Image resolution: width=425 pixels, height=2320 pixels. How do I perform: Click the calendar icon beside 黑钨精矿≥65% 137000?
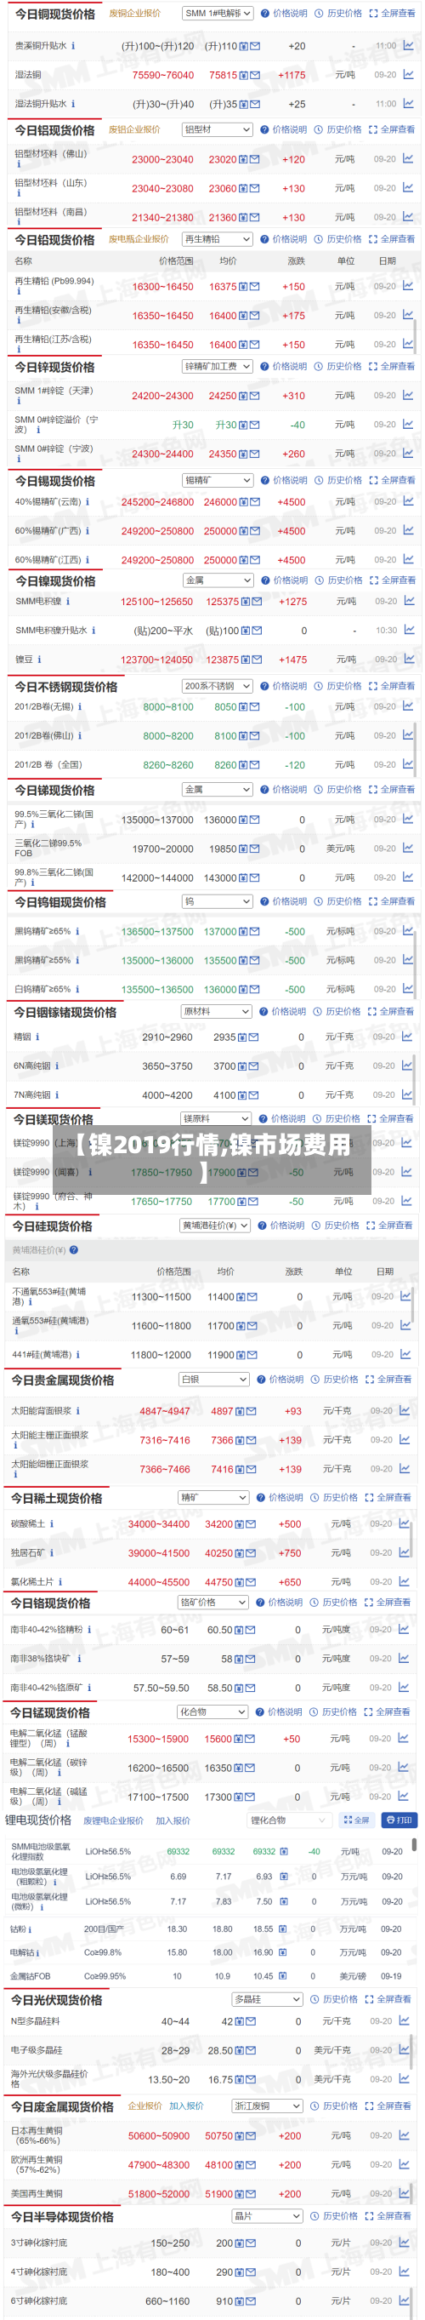coord(244,932)
